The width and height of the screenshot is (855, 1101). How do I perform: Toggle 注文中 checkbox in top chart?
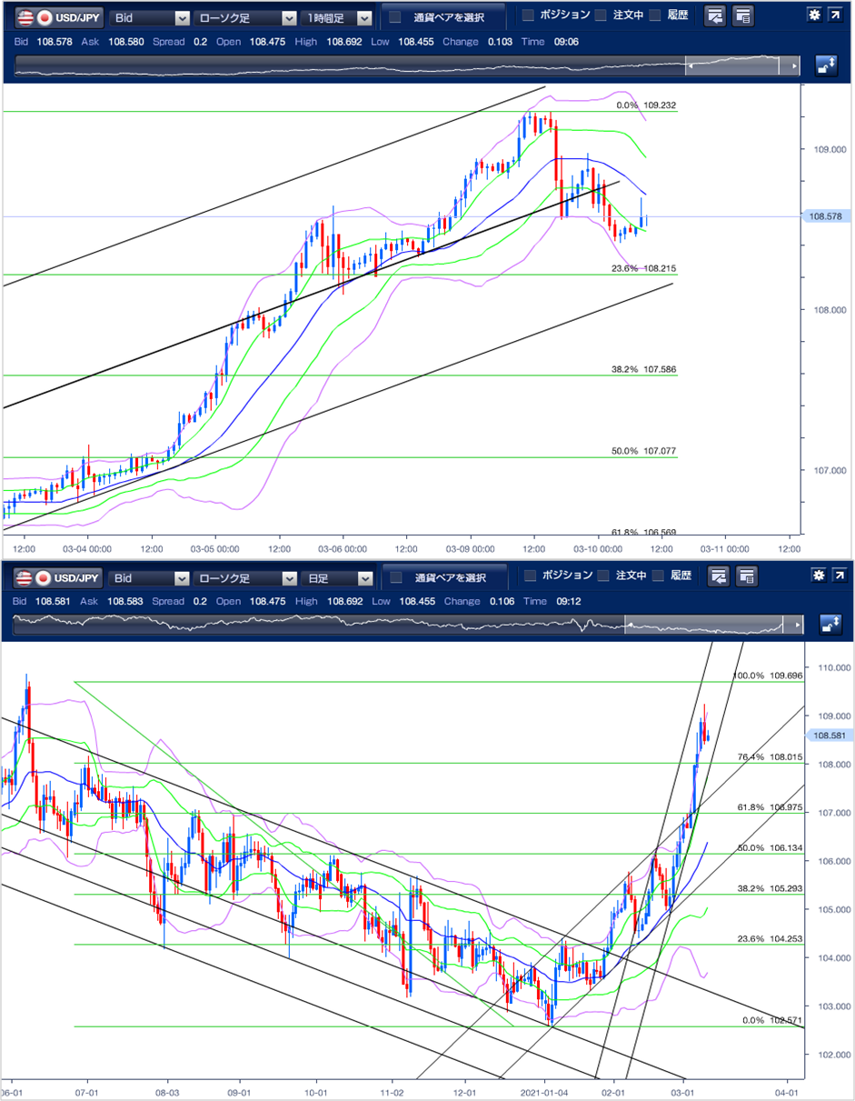(x=601, y=15)
